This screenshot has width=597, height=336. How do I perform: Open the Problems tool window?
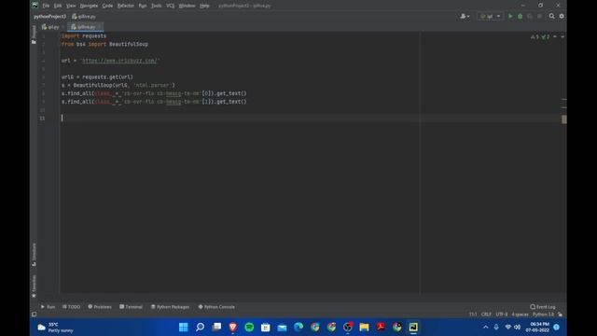point(100,307)
